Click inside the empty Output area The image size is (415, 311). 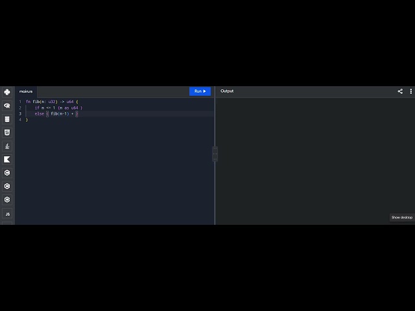(315, 161)
